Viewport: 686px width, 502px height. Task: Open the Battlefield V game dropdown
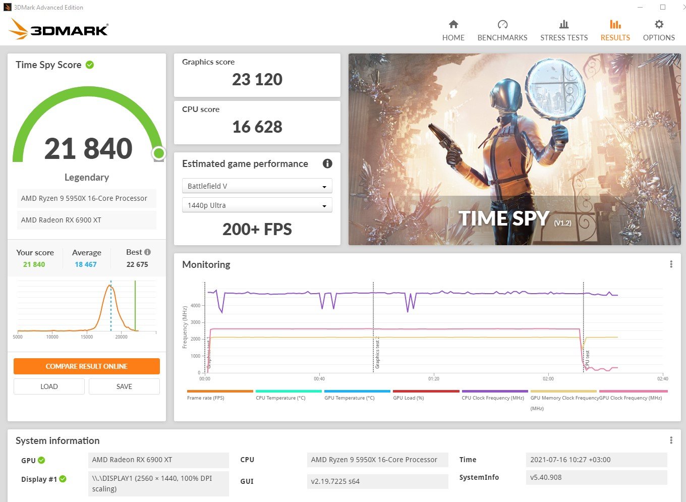coord(257,186)
